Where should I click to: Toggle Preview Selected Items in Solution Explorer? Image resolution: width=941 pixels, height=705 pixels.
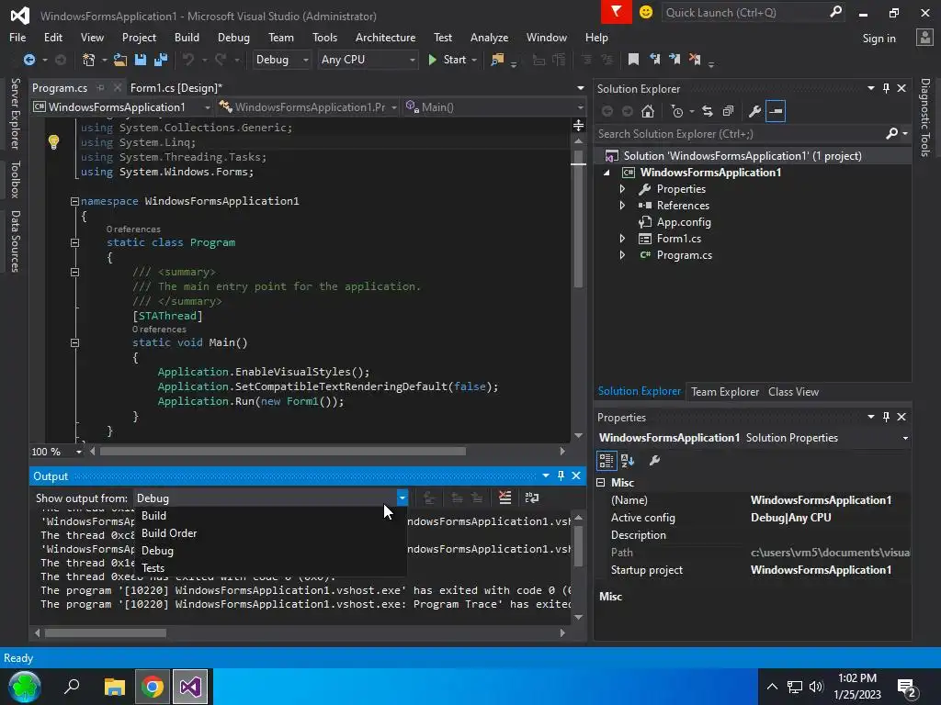[x=776, y=111]
